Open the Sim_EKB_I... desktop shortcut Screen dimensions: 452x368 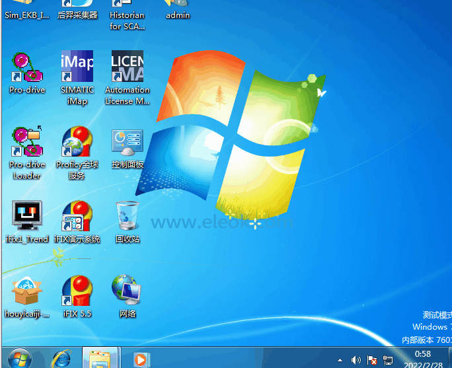26,9
